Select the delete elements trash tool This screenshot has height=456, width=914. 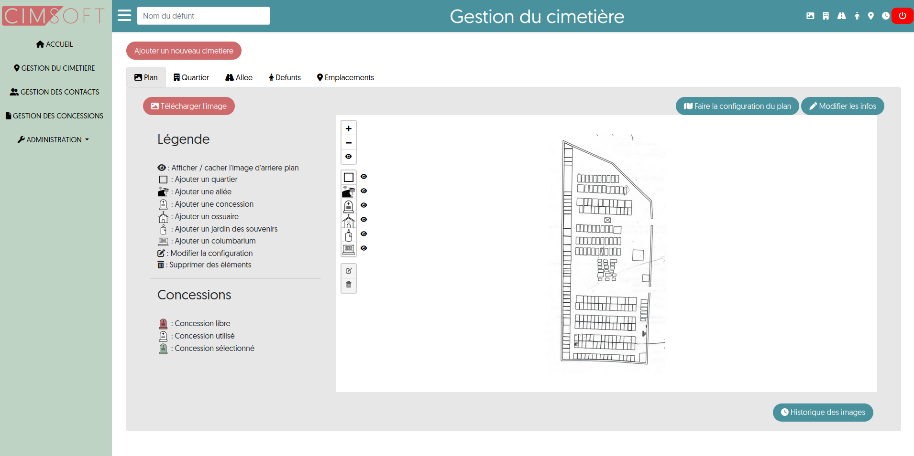348,284
